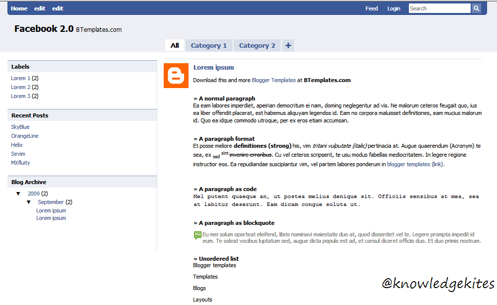Open the Home menu item

point(19,8)
